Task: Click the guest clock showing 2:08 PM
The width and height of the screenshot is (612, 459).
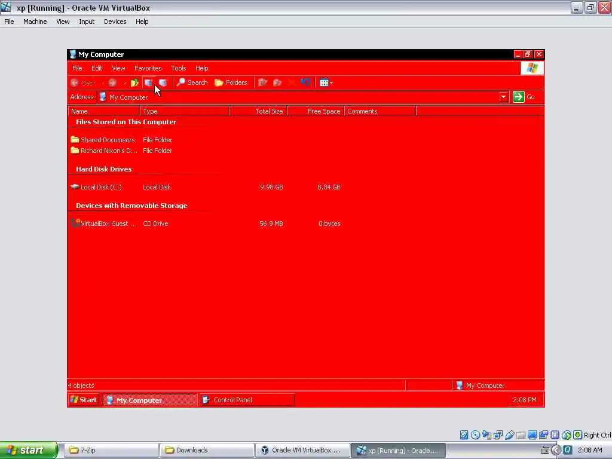Action: 524,400
